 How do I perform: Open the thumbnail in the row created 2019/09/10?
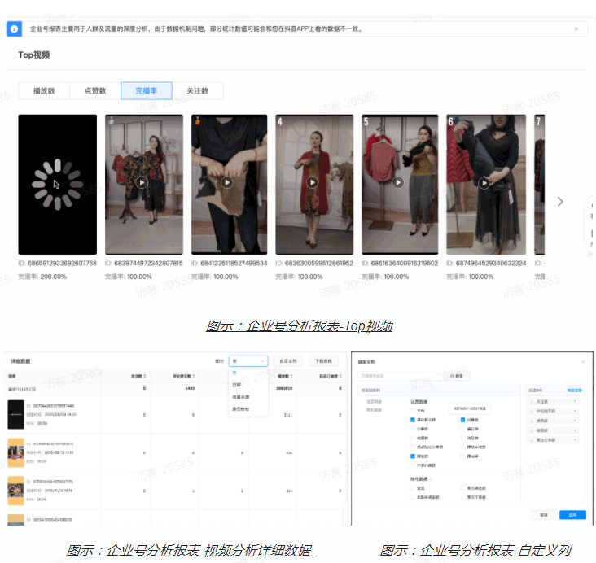16,452
